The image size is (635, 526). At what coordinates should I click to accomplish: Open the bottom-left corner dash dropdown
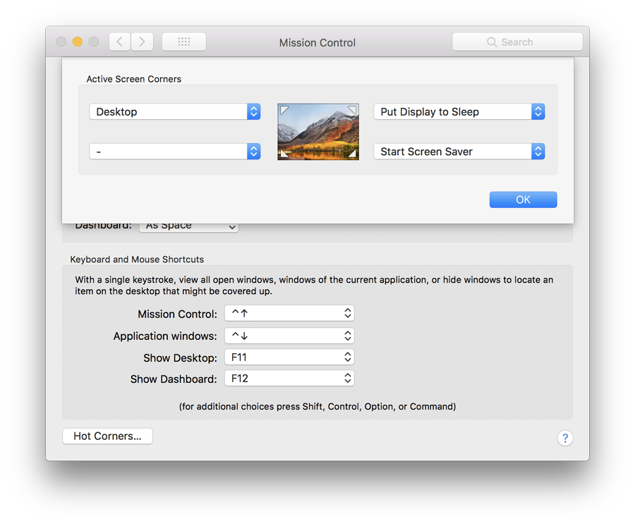point(174,152)
